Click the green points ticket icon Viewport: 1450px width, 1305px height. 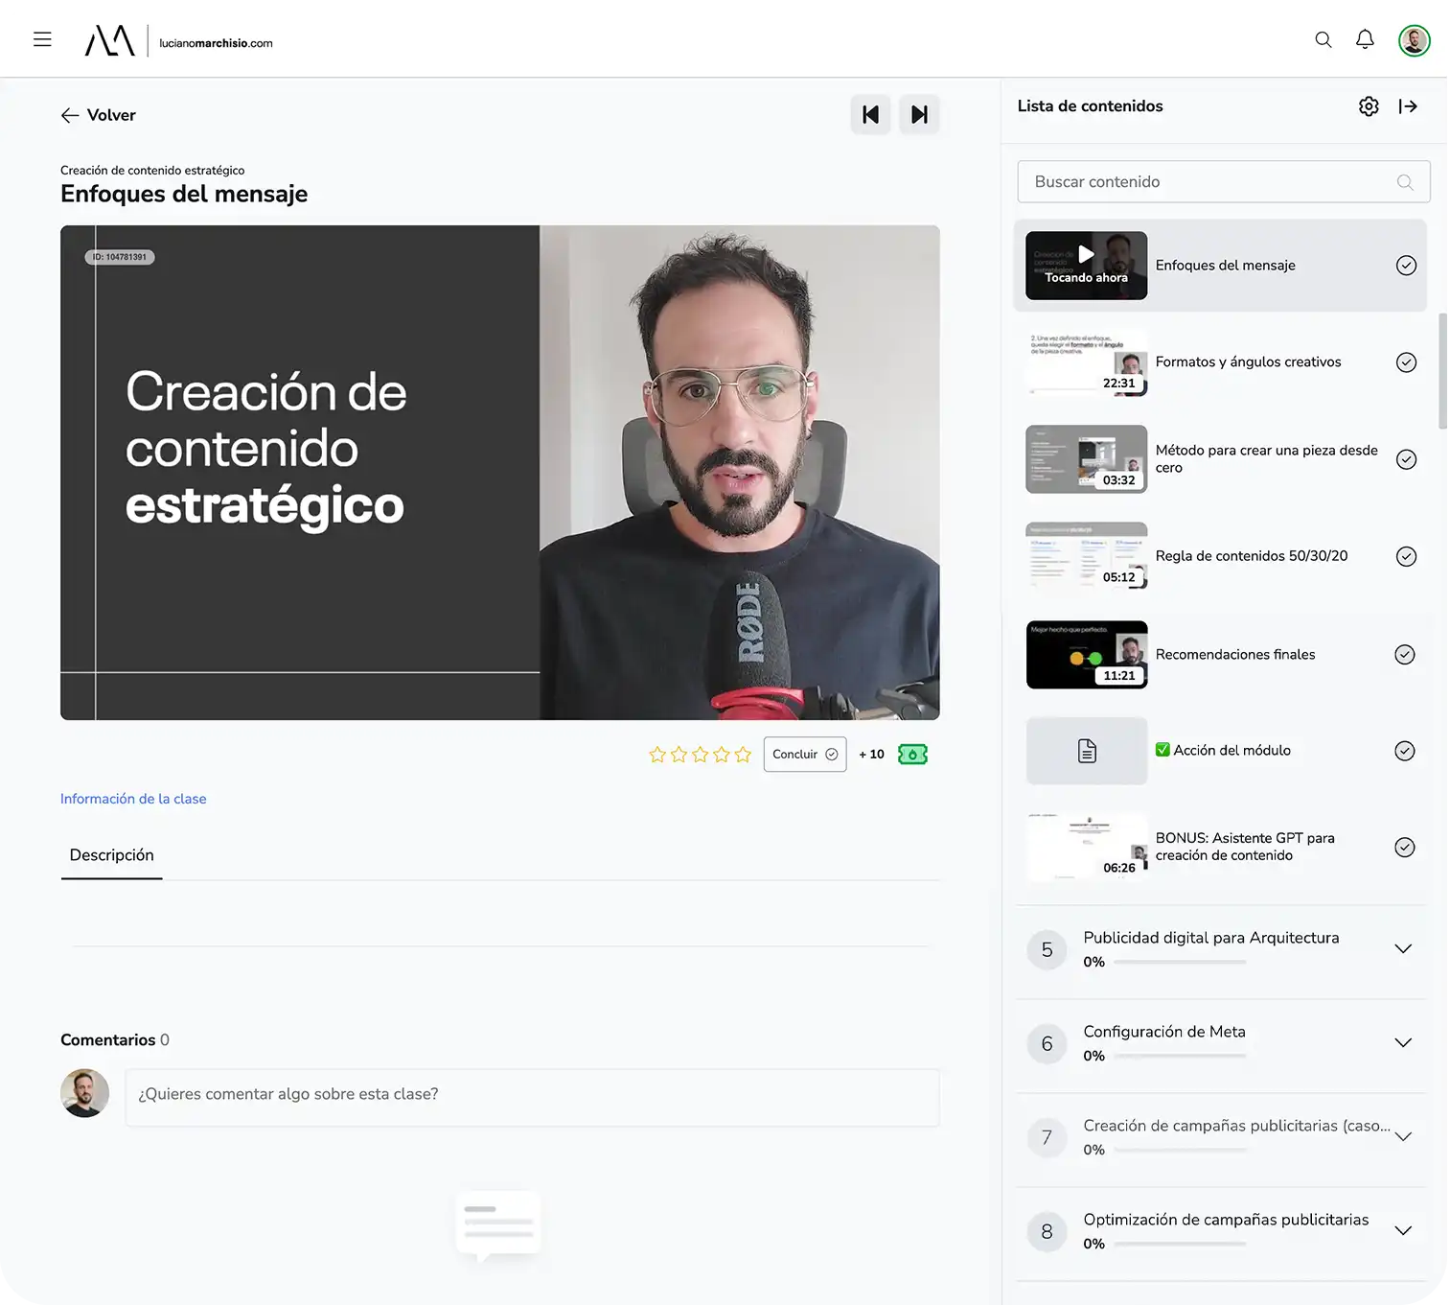tap(912, 755)
